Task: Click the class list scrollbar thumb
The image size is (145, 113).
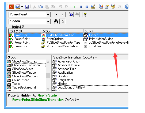Action: pos(48,75)
